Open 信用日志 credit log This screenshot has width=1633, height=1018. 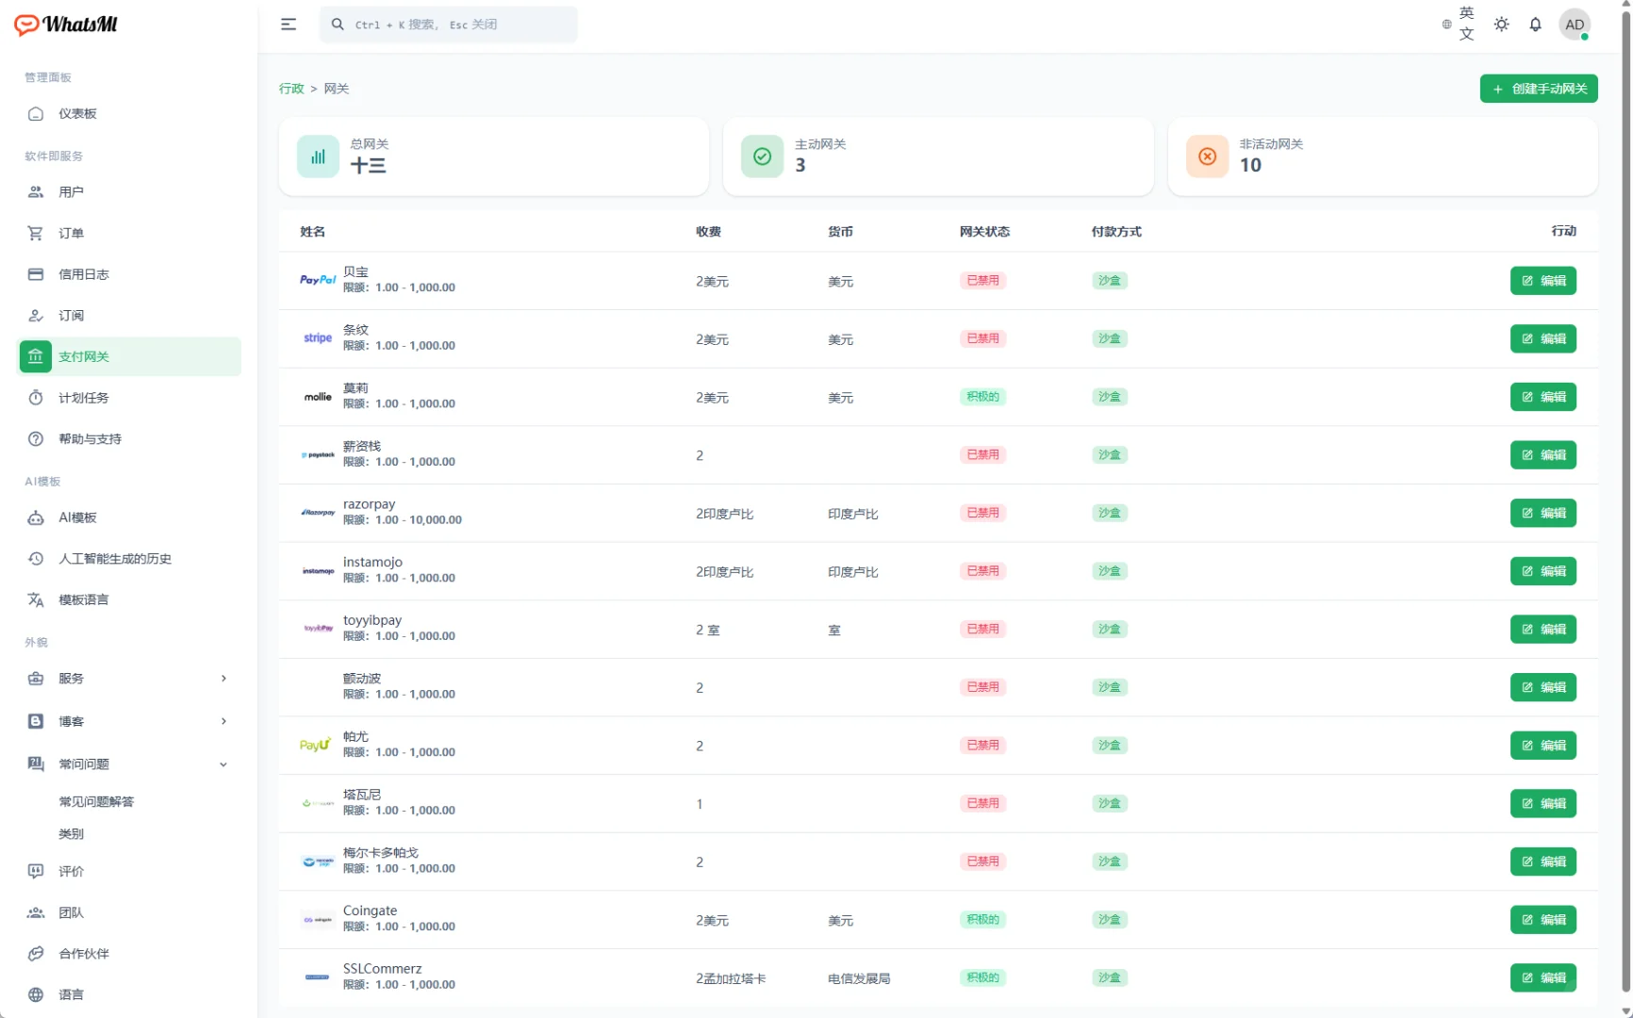click(129, 274)
